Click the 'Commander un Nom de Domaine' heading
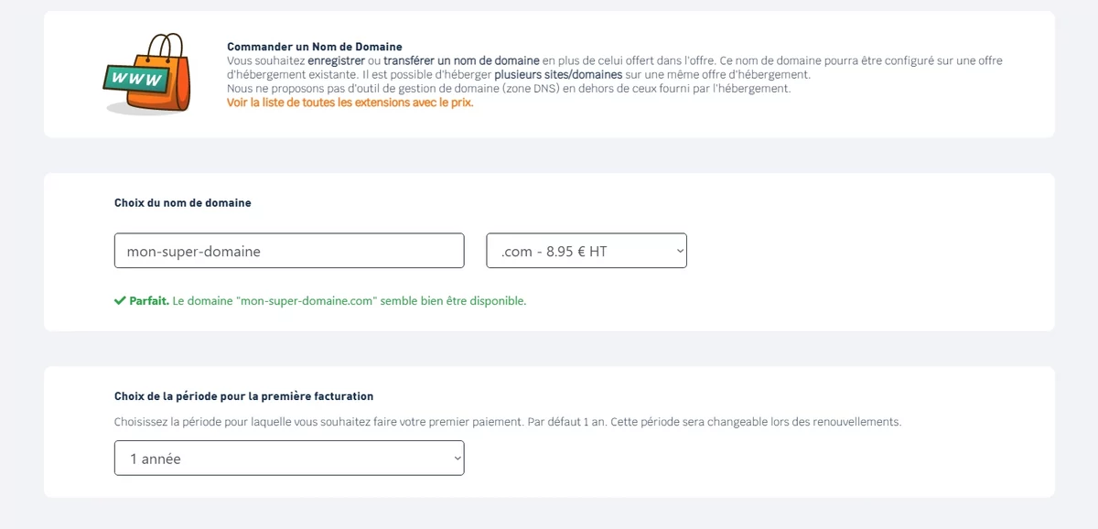Screen dimensions: 1098x529 pos(315,47)
